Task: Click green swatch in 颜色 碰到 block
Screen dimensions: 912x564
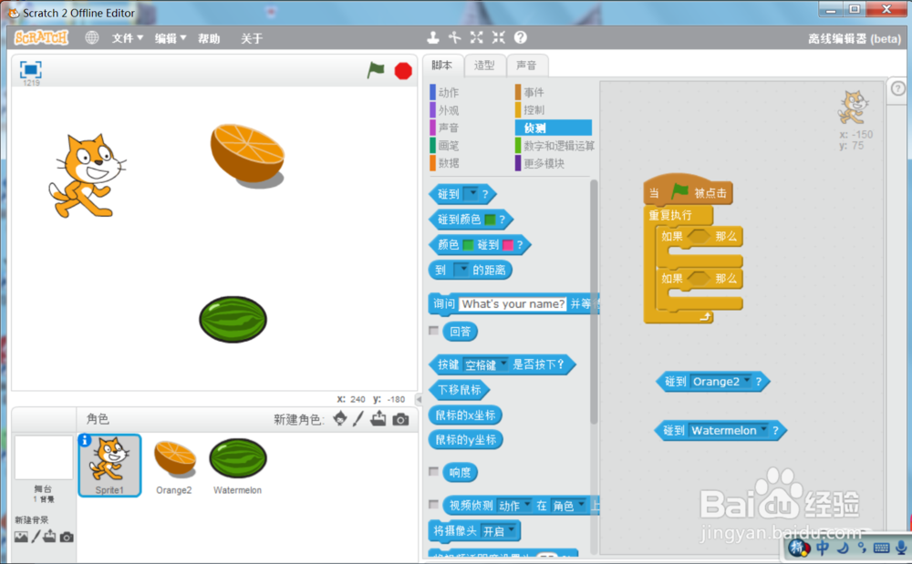Action: point(468,245)
